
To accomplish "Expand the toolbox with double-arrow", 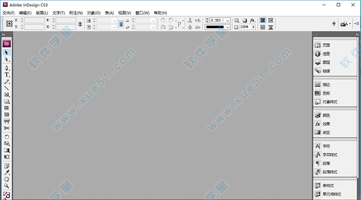I will (3, 34).
